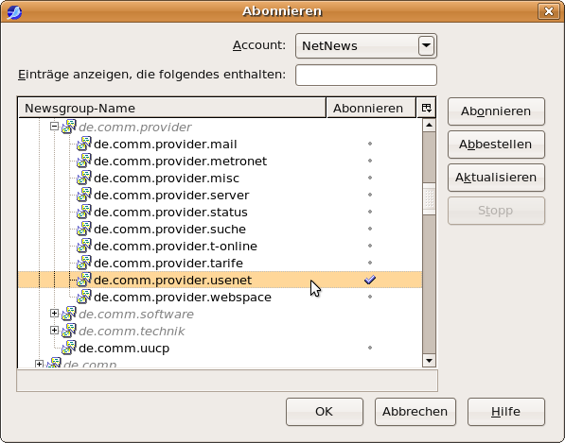Click the newsgroup icon for de.comm.provider.metronet
The image size is (565, 443).
pyautogui.click(x=84, y=161)
